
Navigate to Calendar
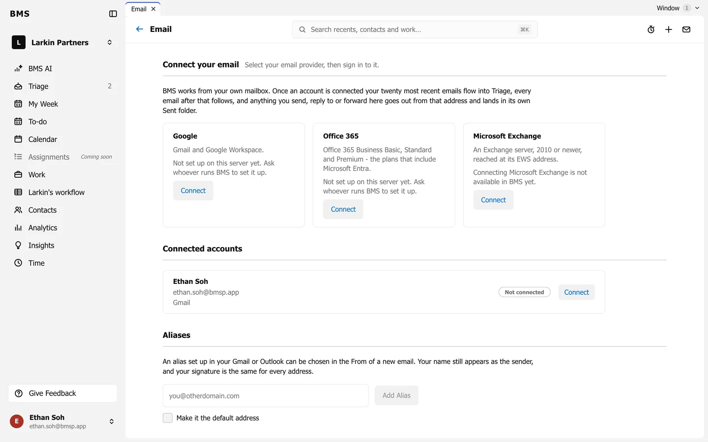(x=63, y=139)
